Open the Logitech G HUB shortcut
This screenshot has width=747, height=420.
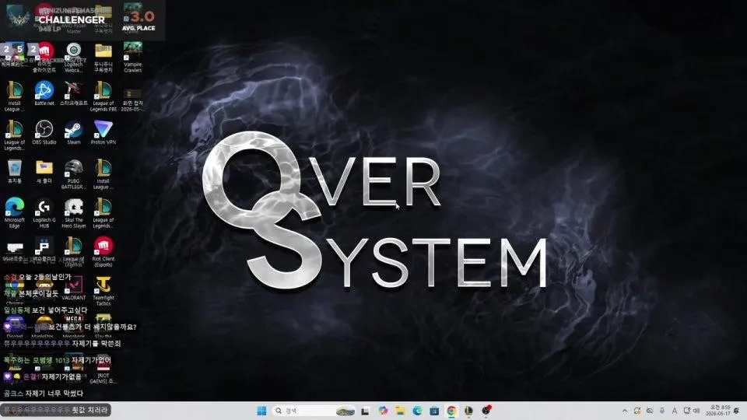coord(44,213)
